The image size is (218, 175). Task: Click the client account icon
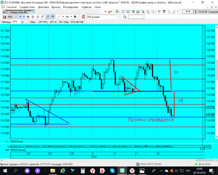tap(83, 17)
